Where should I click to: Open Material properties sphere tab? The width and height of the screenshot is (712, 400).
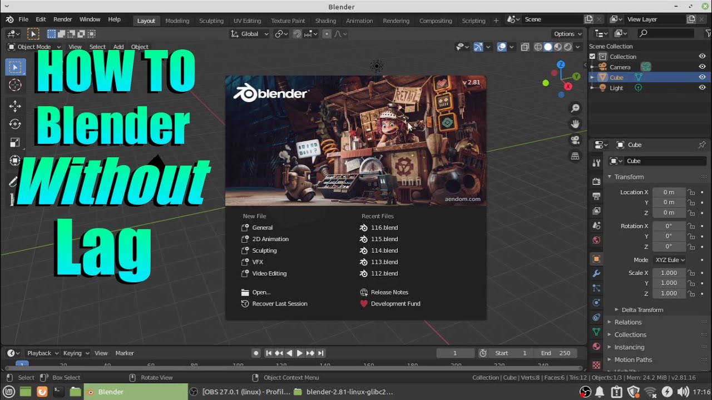(x=596, y=346)
